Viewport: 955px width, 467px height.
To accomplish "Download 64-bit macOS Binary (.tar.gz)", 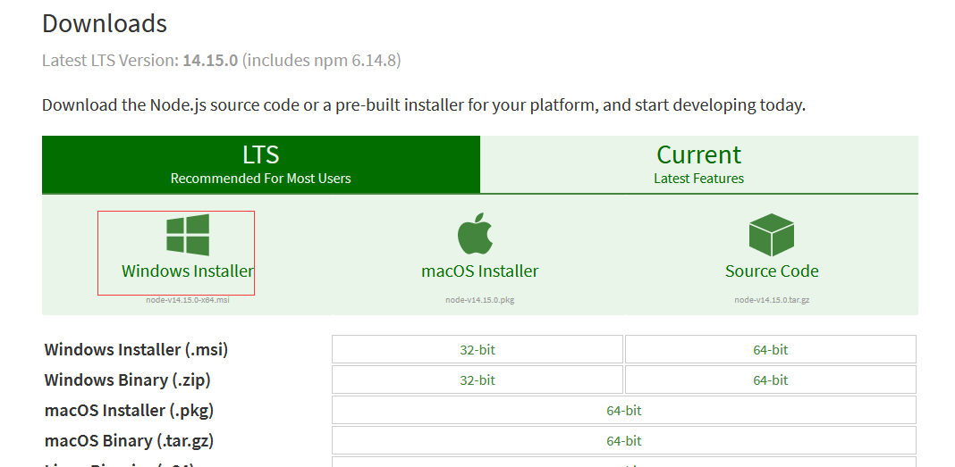I will [623, 441].
